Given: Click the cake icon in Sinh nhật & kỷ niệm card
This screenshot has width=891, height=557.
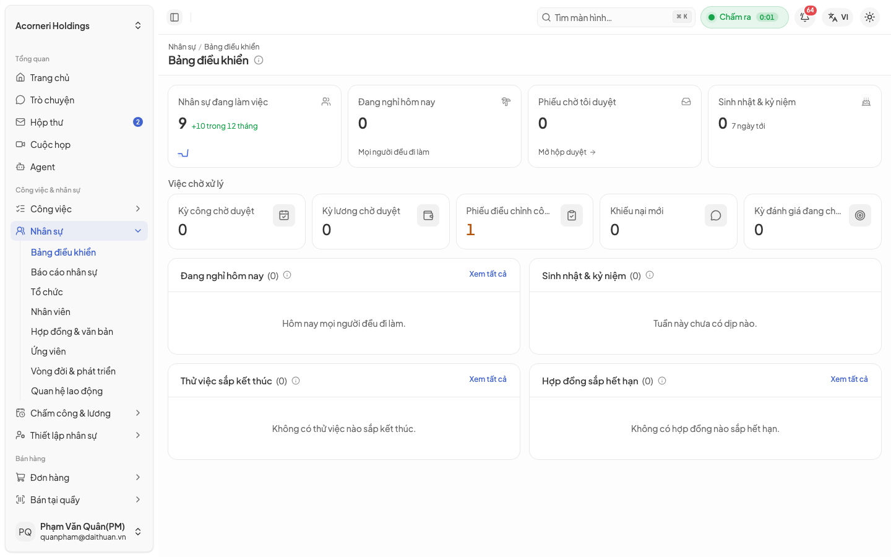Looking at the screenshot, I should (866, 101).
